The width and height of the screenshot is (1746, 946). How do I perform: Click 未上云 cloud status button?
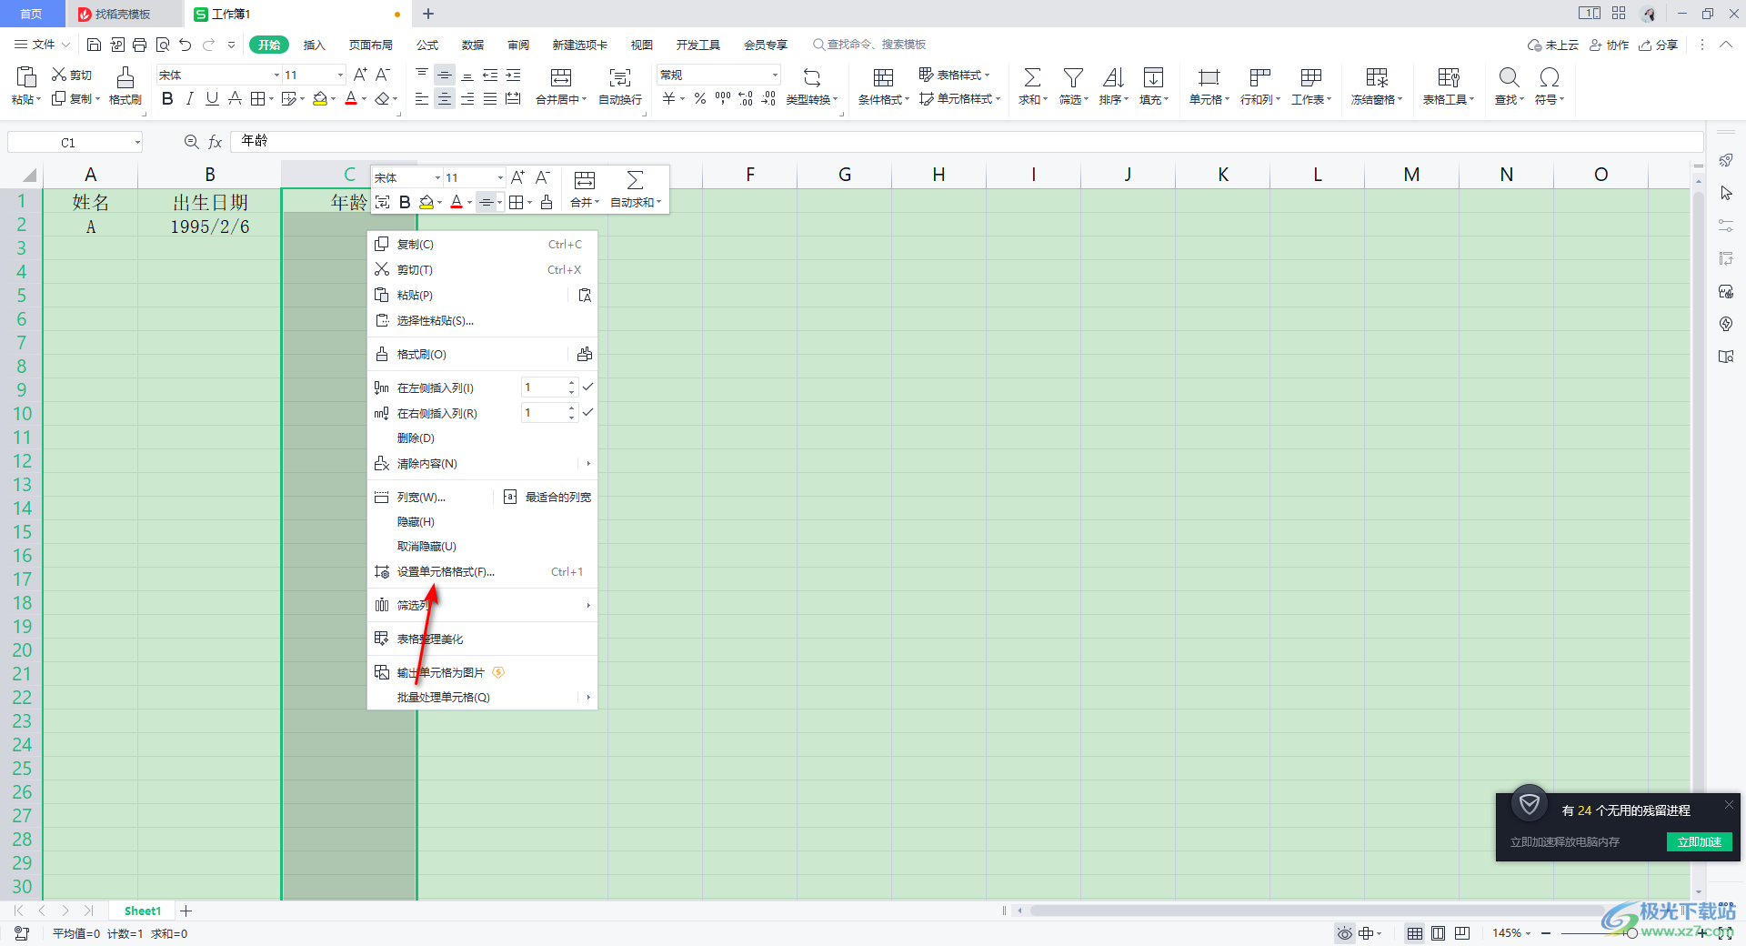coord(1553,45)
